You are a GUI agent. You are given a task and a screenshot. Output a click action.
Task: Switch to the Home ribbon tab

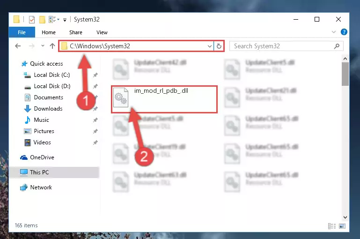[x=49, y=32]
